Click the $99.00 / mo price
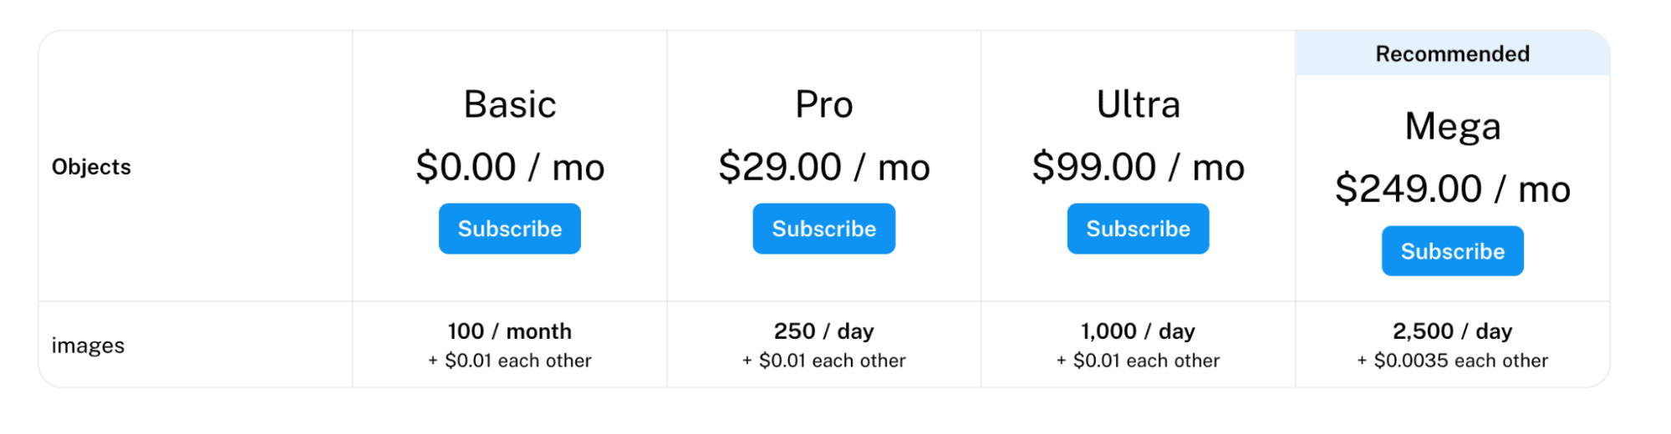1671x434 pixels. pos(1139,167)
